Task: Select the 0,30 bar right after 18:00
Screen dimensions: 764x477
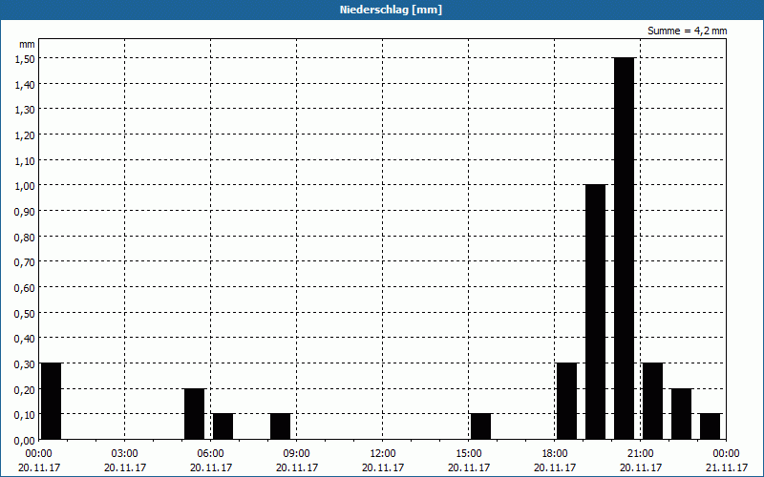Action: [x=566, y=401]
